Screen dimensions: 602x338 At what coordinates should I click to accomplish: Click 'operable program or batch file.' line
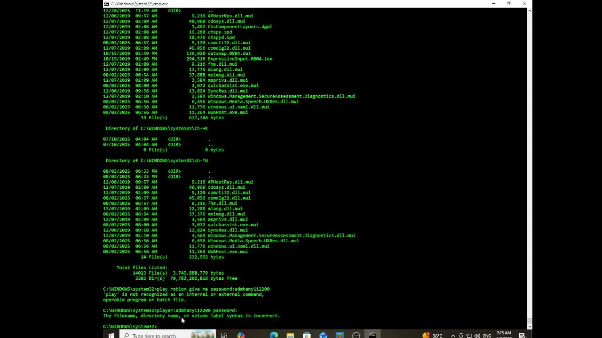point(144,300)
